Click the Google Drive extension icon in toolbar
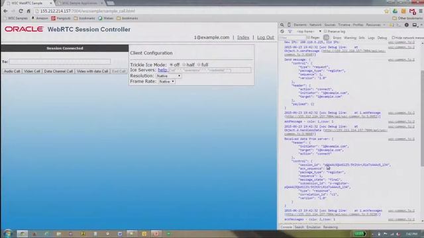This screenshot has width=424, height=238. point(395,11)
